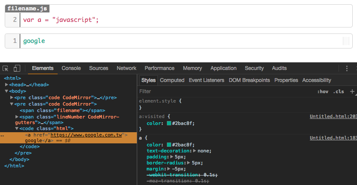
Task: Select the Styles sidebar tab
Action: pyautogui.click(x=148, y=80)
